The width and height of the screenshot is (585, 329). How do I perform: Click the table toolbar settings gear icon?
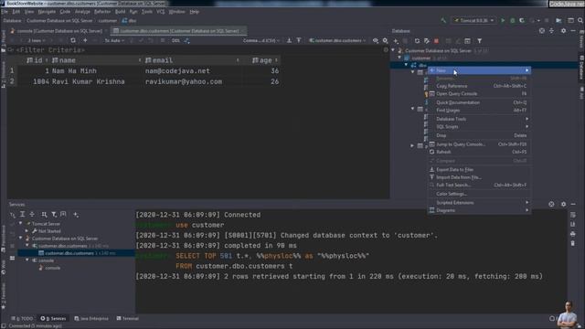click(385, 40)
